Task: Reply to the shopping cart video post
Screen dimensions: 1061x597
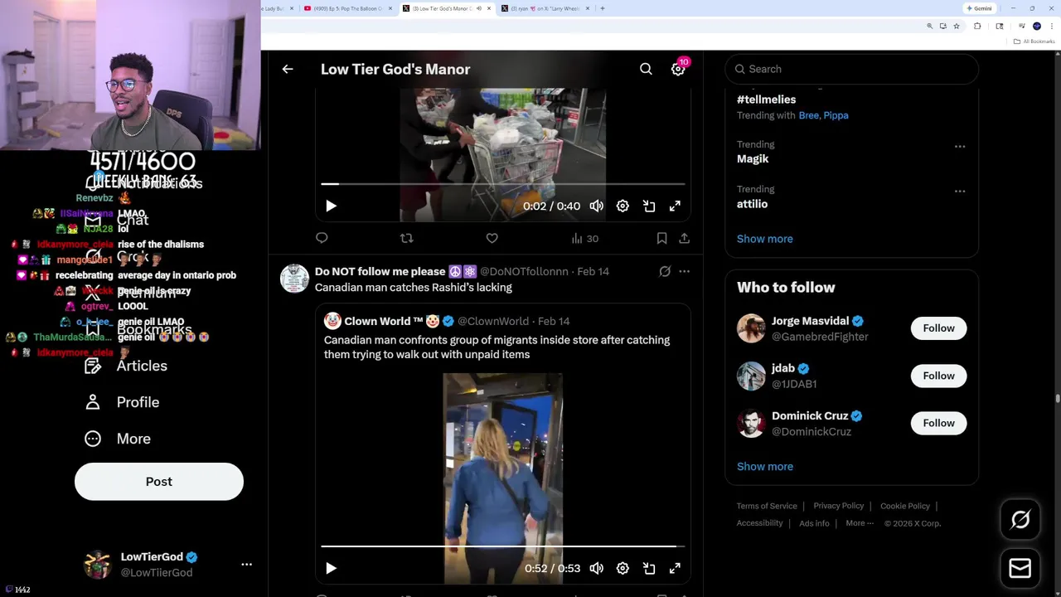Action: point(322,238)
